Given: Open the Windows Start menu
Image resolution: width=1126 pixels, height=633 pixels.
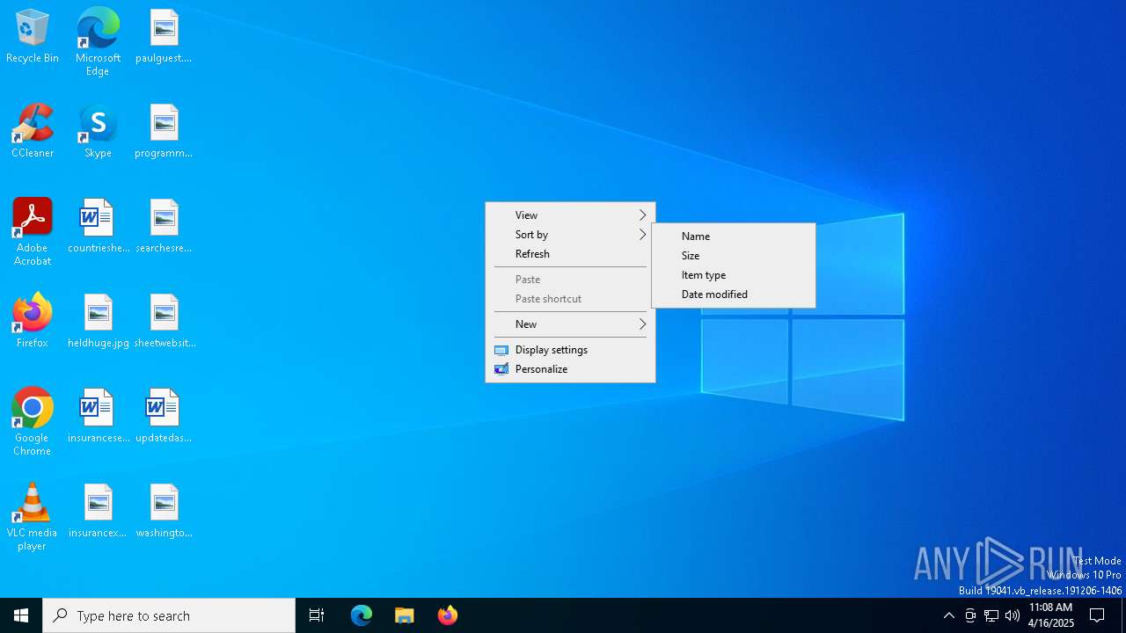Looking at the screenshot, I should (21, 615).
